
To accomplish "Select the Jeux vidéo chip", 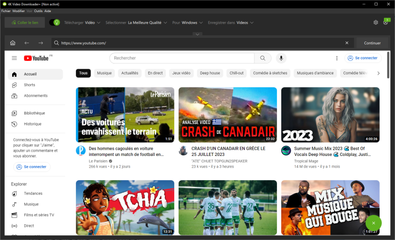I will click(x=181, y=73).
